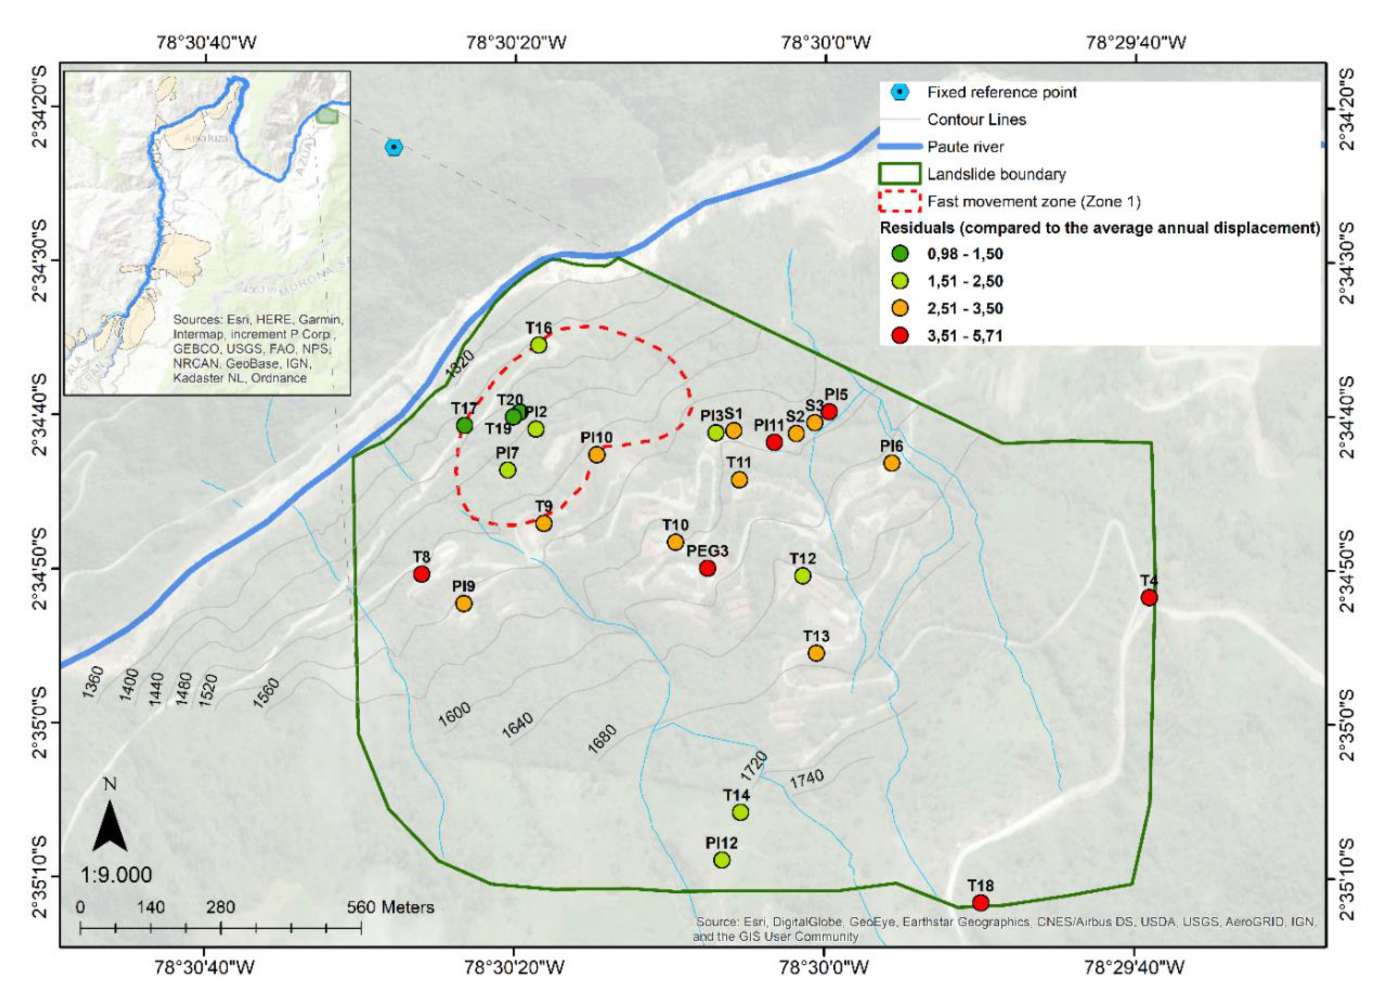1389x996 pixels.
Task: Click the dark green 0,98 - 1,50 legend swatch
Action: click(900, 254)
